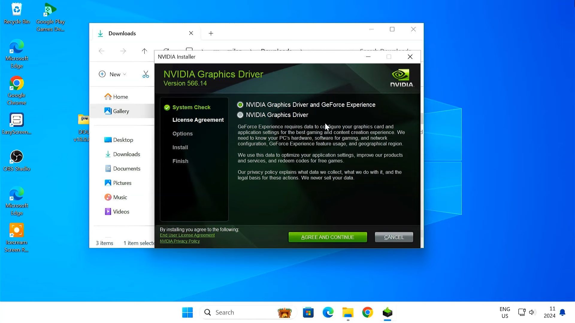Open NVIDIA installer icon on taskbar

[x=387, y=313]
